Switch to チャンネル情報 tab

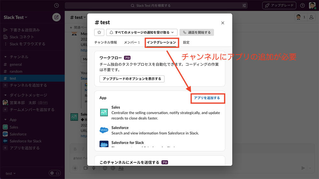[x=106, y=42]
